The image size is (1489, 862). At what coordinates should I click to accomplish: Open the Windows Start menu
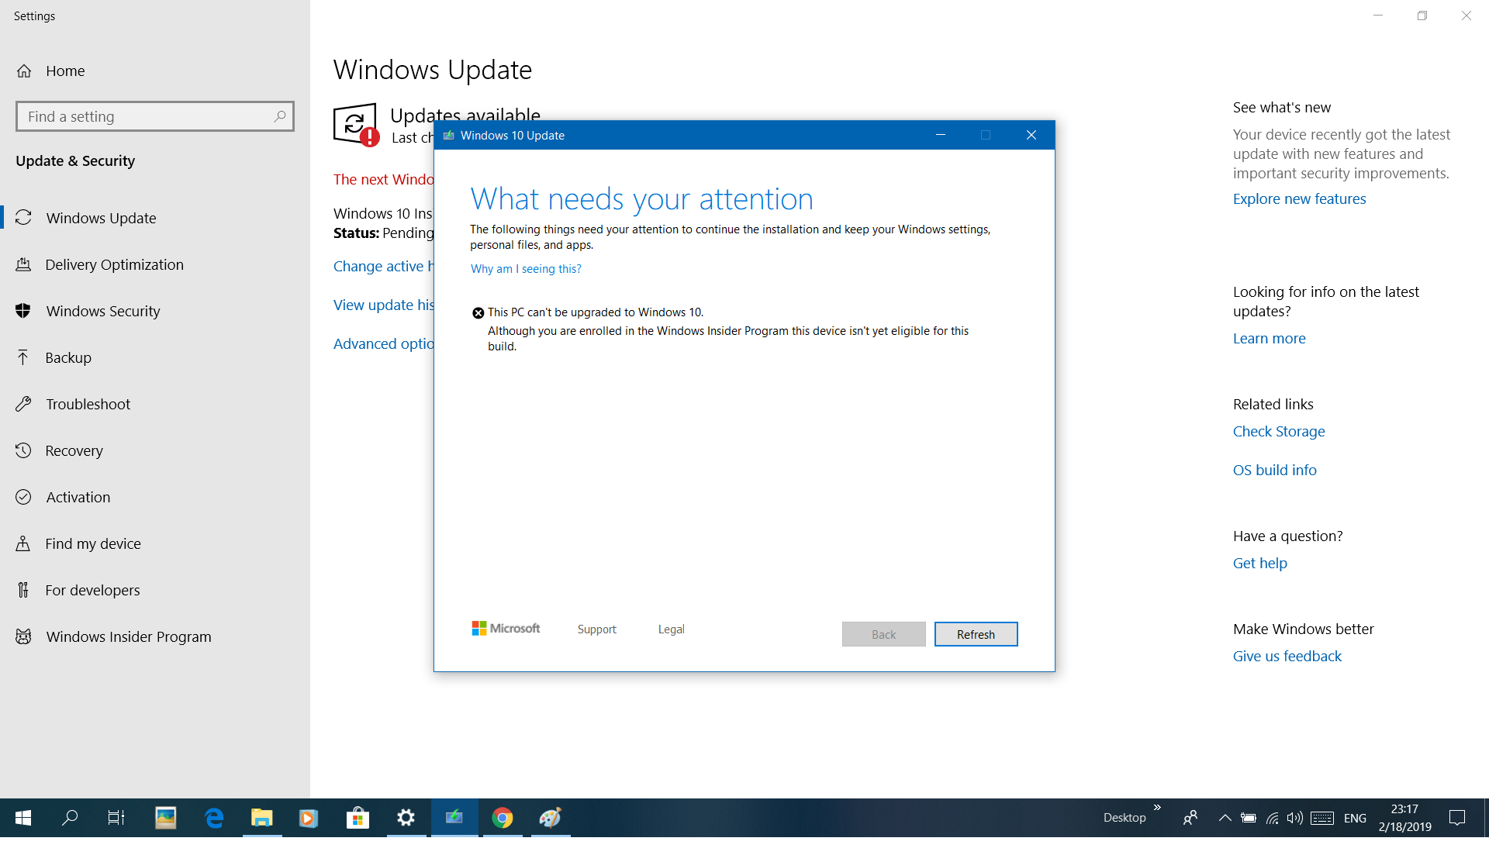click(x=23, y=818)
